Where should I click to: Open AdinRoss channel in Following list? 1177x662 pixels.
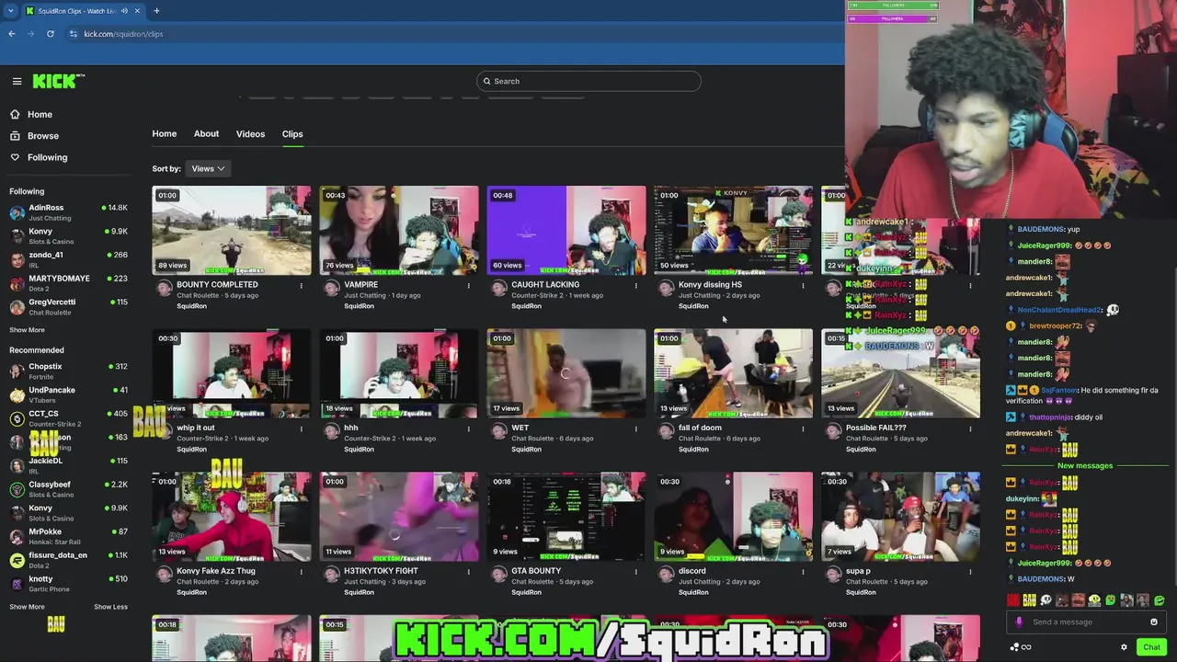69,212
